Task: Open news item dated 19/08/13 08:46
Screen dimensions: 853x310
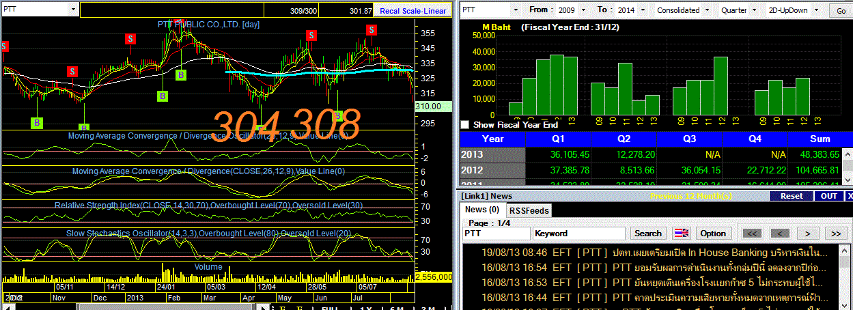Action: coord(653,254)
